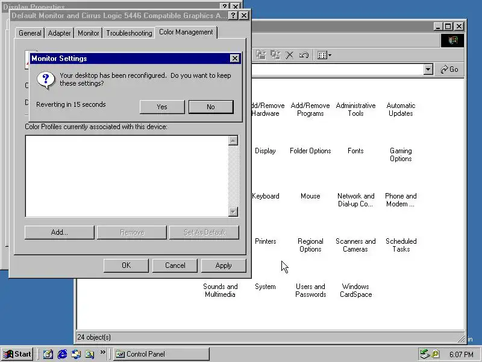The image size is (482, 362).
Task: Click the Copy To toolbar icon in Control Panel
Action: [275, 55]
